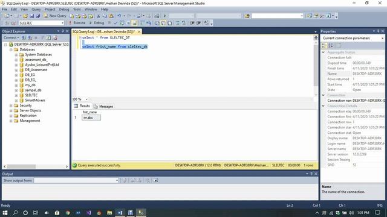Click the Categorized icon in Properties
The width and height of the screenshot is (387, 217).
point(324,46)
